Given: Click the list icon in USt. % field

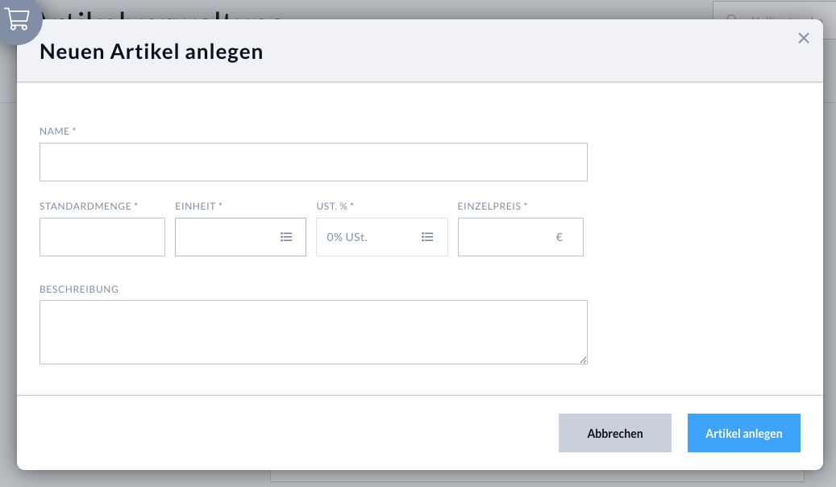Looking at the screenshot, I should [427, 237].
